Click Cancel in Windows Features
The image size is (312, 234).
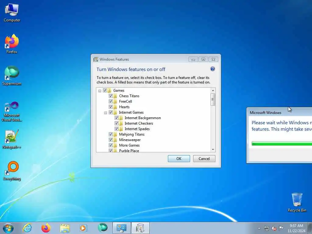pos(204,158)
